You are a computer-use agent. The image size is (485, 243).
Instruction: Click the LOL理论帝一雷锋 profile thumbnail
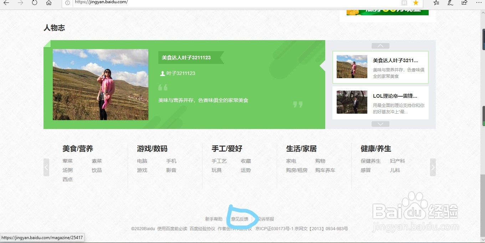352,102
